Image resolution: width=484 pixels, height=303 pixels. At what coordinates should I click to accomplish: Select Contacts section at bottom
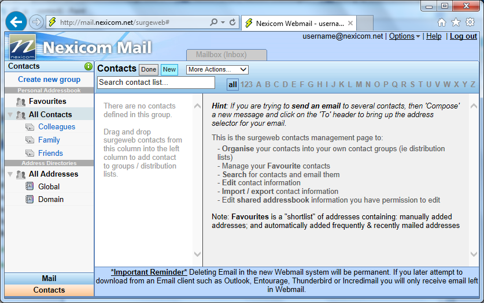49,290
